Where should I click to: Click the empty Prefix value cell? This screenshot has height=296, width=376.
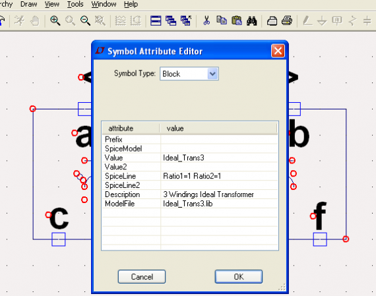click(x=219, y=140)
